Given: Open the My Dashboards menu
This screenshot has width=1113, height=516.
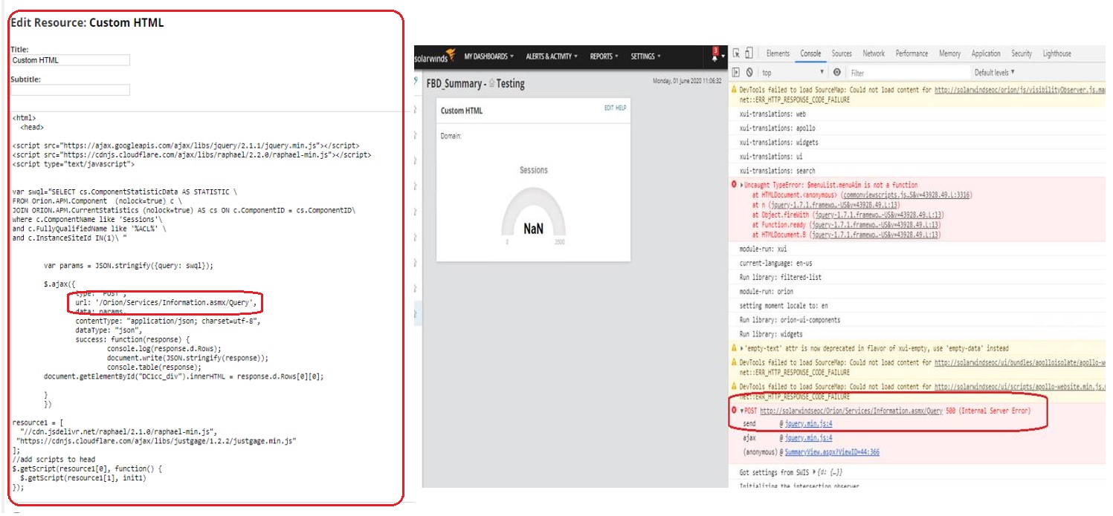Looking at the screenshot, I should tap(489, 56).
